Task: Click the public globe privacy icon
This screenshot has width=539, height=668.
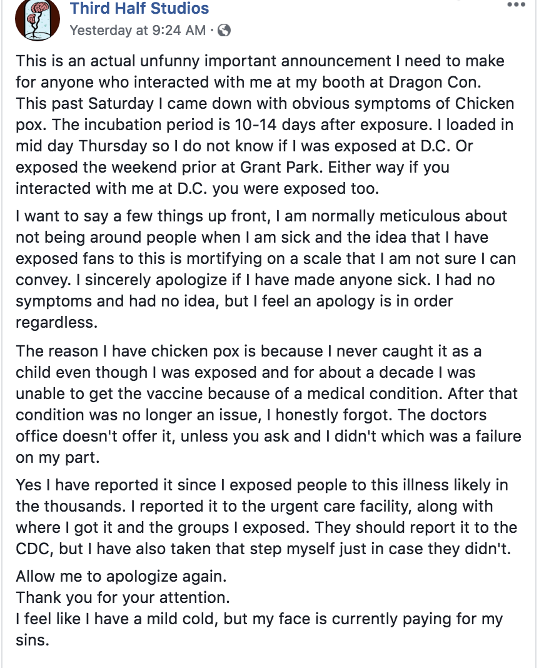Action: [x=224, y=29]
